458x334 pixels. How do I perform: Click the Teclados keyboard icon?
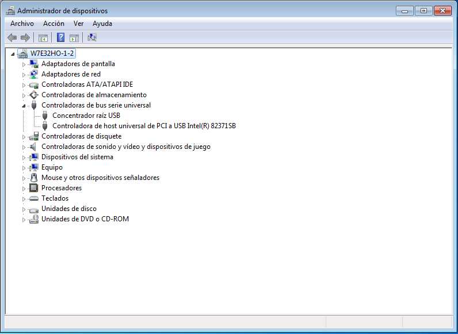click(x=33, y=198)
